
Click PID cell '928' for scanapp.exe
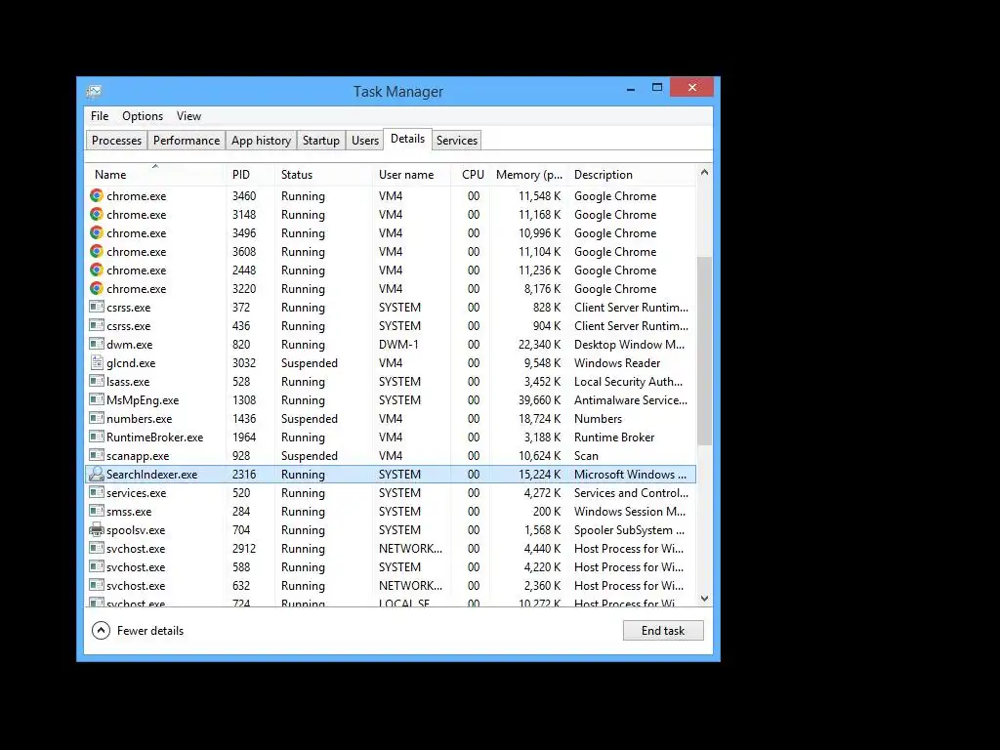coord(241,455)
